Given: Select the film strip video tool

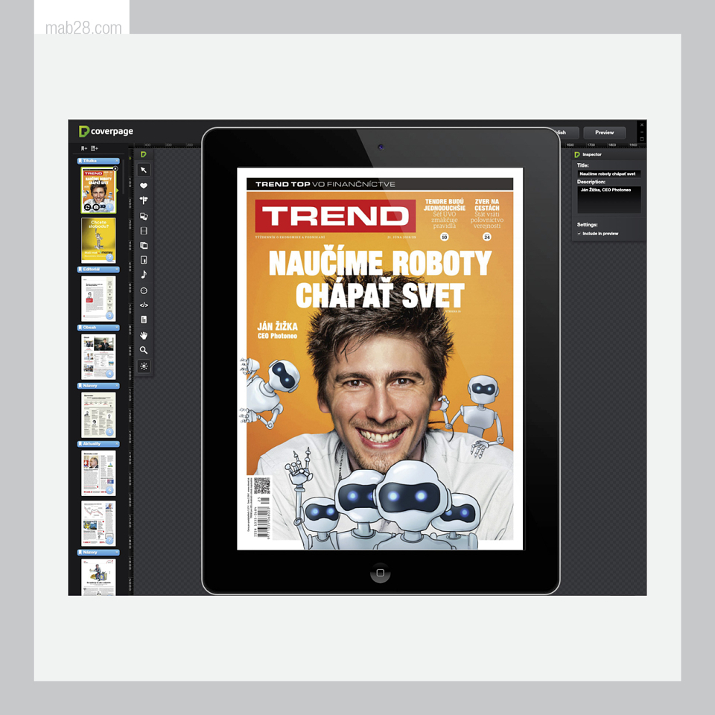Looking at the screenshot, I should (144, 231).
